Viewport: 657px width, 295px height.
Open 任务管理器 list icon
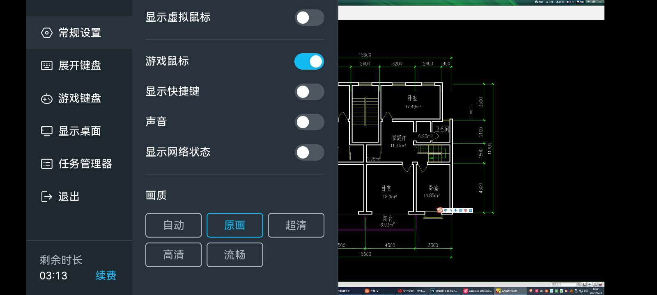pyautogui.click(x=47, y=164)
